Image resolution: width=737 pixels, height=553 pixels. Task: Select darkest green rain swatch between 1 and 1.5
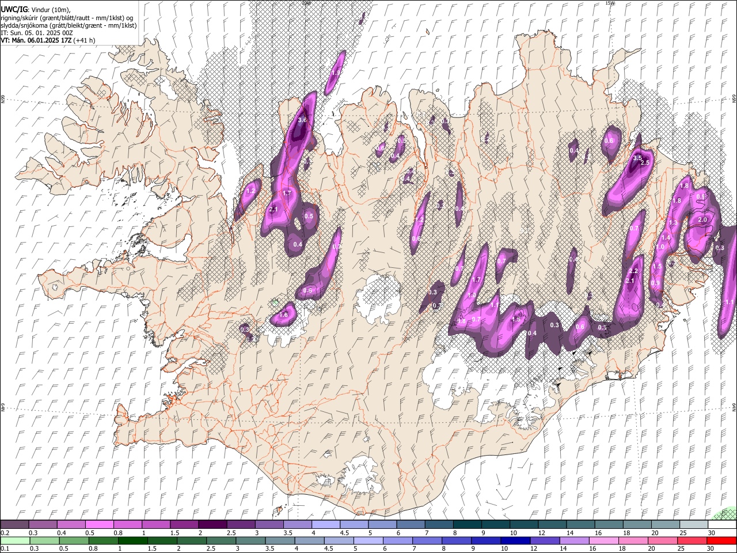132,540
